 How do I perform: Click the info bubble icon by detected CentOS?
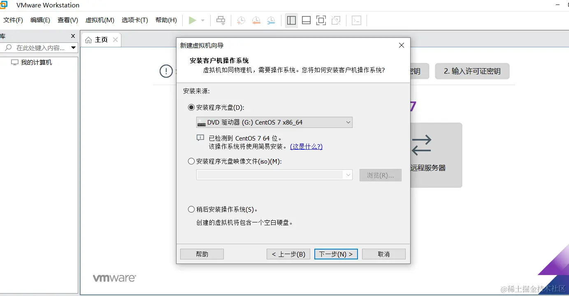pyautogui.click(x=200, y=138)
